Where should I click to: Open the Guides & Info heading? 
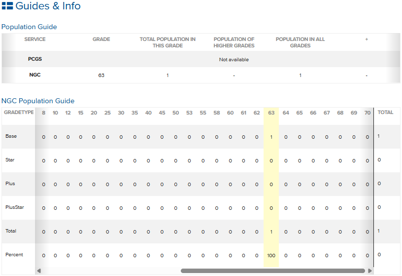[x=48, y=5]
